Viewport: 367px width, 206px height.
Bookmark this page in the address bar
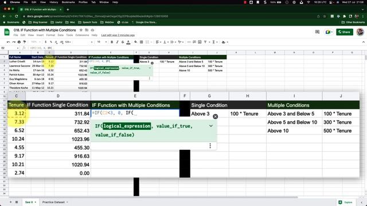click(325, 17)
